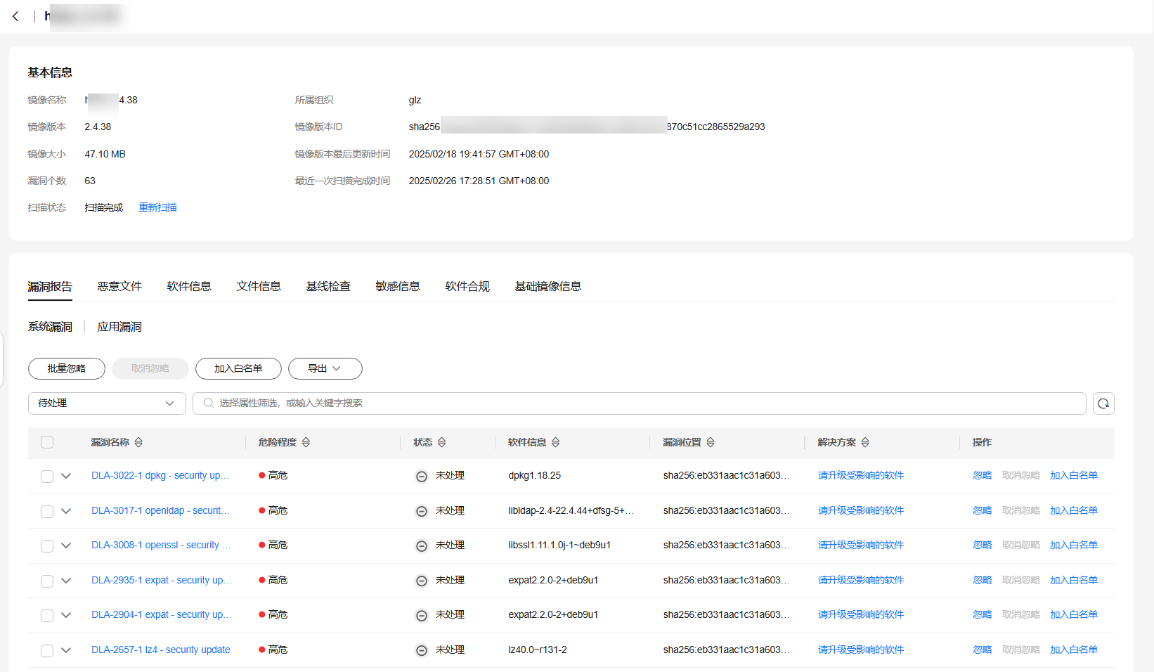Expand the DLA-2657-1 lz4 row details
1154x672 pixels.
tap(66, 650)
